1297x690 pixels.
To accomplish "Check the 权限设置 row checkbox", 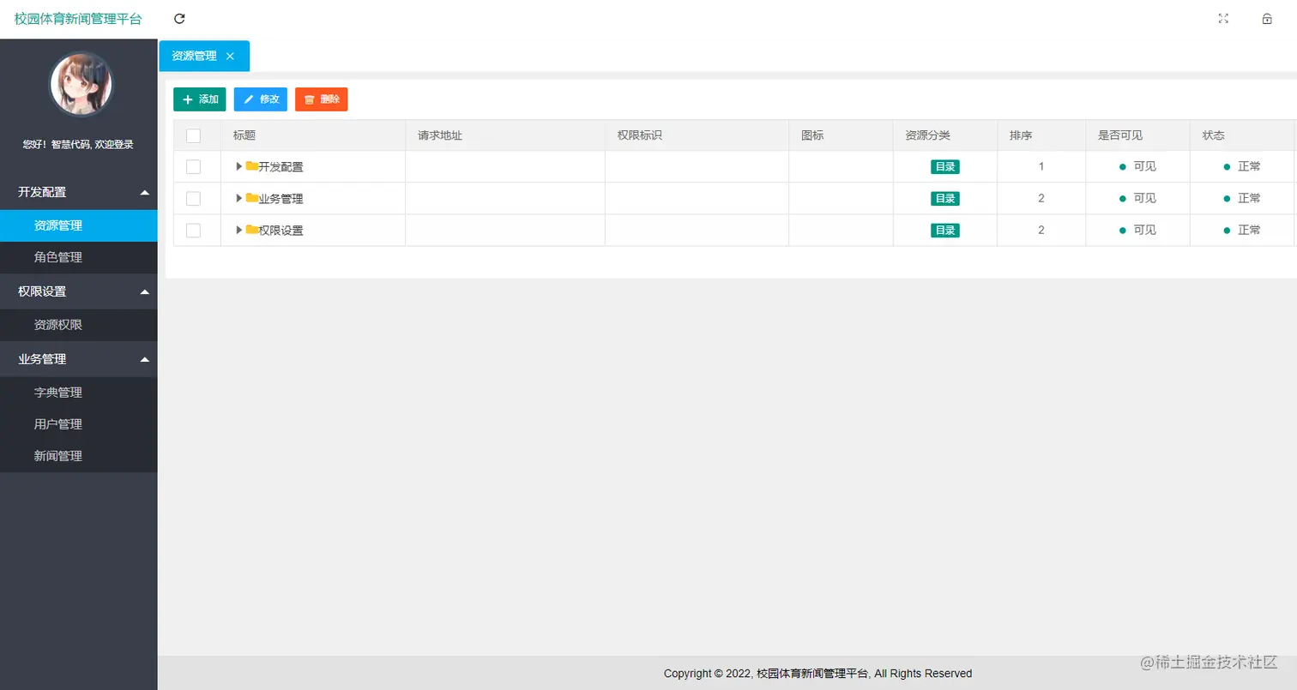I will point(193,230).
